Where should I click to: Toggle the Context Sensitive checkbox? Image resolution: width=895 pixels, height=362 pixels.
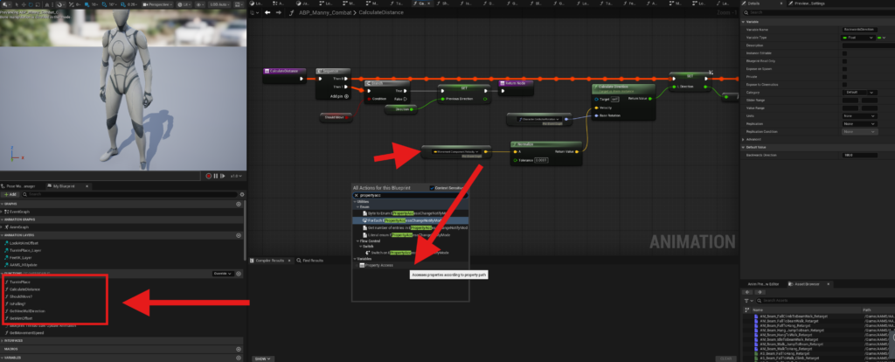tap(431, 188)
